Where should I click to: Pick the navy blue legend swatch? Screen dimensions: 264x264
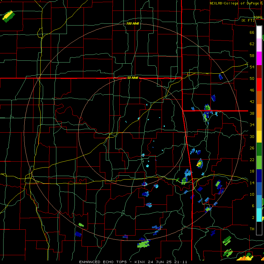(x=259, y=176)
